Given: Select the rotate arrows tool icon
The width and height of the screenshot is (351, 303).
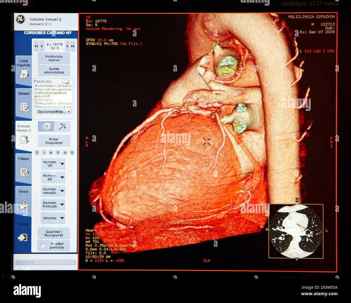Looking at the screenshot, I should (62, 126).
